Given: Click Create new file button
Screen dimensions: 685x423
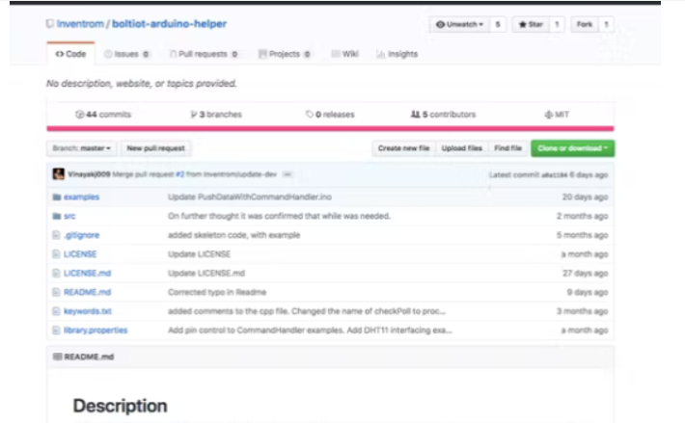Looking at the screenshot, I should tap(403, 148).
